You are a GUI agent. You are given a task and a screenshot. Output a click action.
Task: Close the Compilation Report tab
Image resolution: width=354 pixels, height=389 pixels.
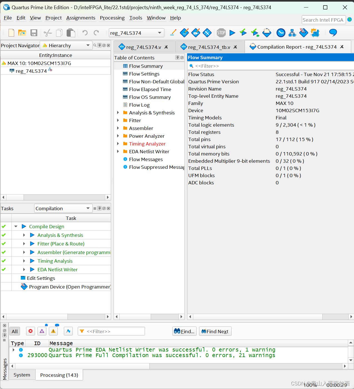click(342, 47)
